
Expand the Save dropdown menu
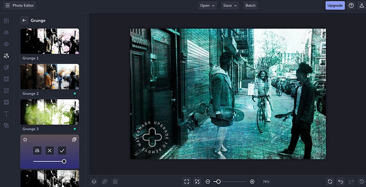(230, 5)
